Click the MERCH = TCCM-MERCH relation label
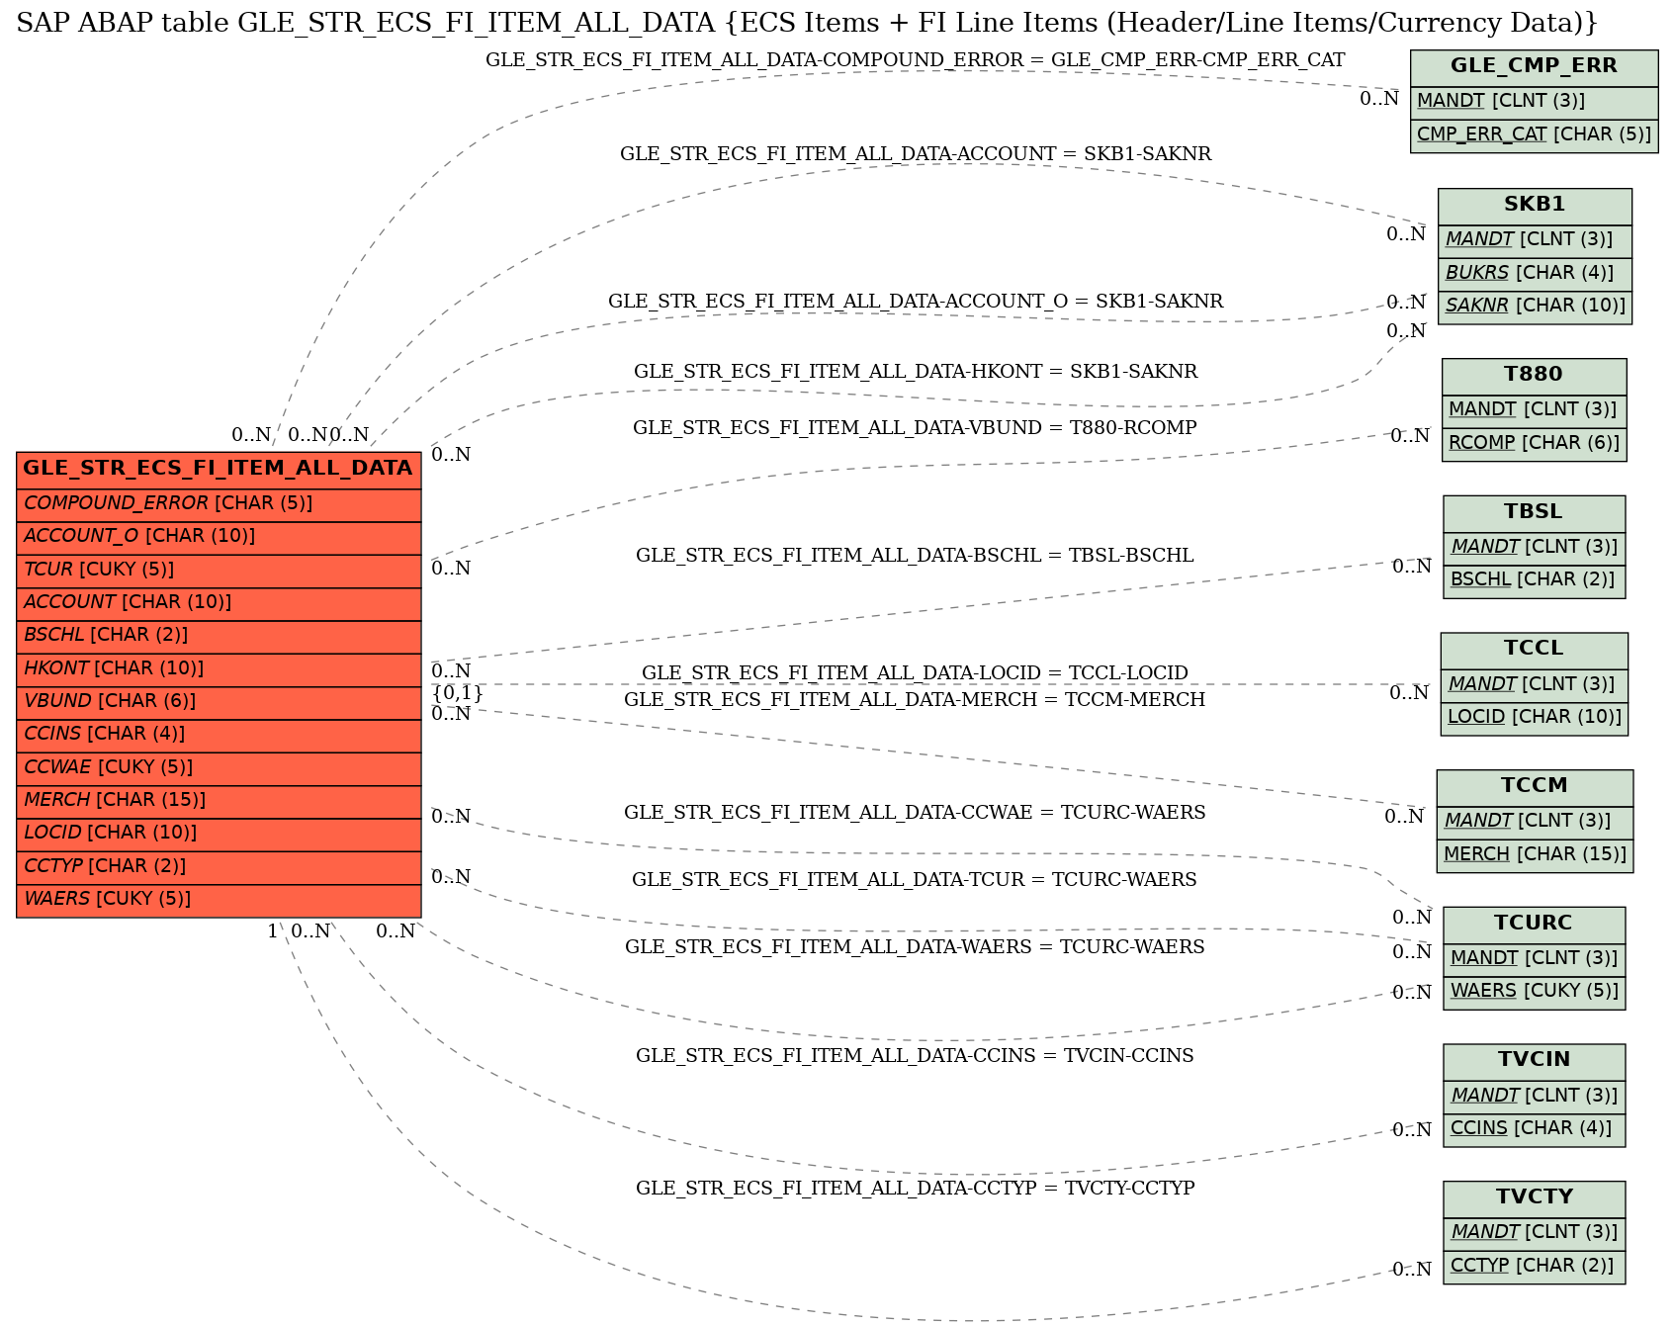 pos(915,700)
